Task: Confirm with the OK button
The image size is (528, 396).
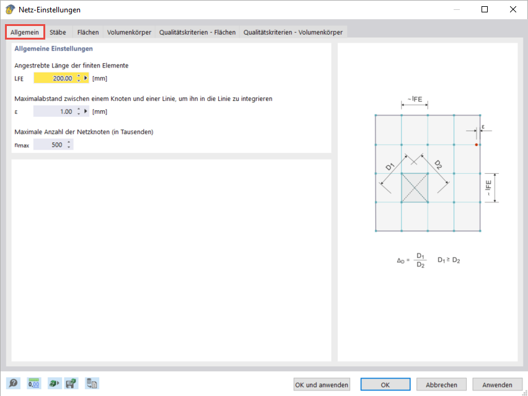Action: pyautogui.click(x=385, y=385)
